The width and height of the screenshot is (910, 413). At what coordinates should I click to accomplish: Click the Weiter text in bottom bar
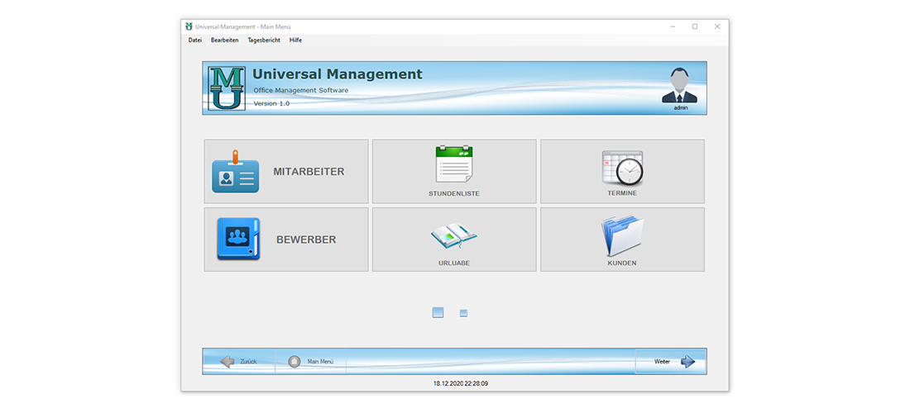tap(662, 362)
